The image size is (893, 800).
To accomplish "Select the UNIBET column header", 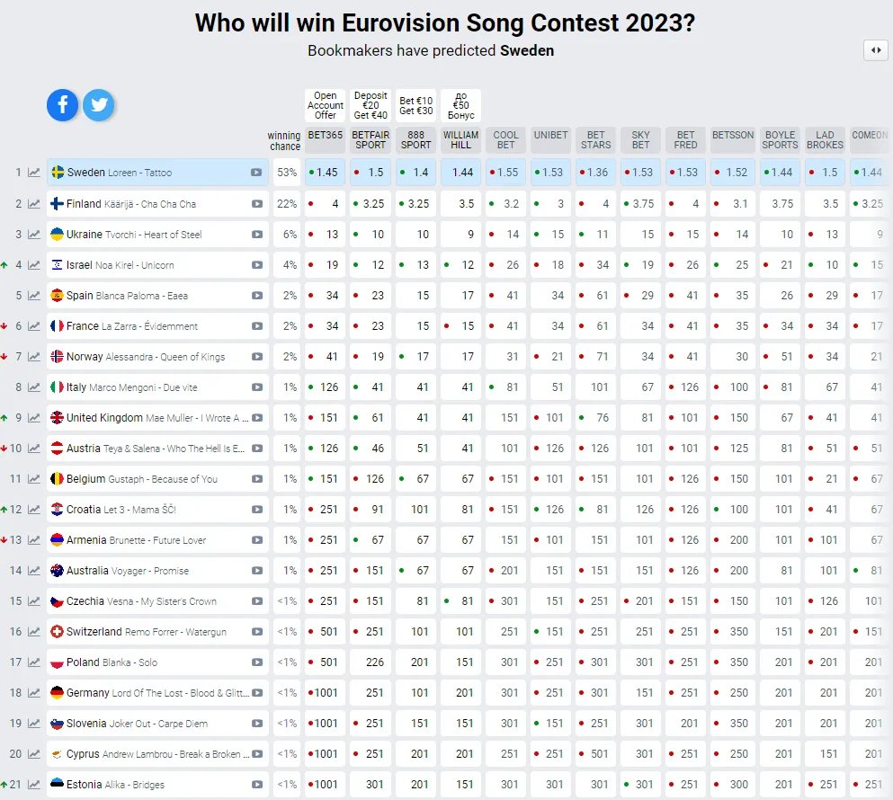I will click(x=550, y=136).
